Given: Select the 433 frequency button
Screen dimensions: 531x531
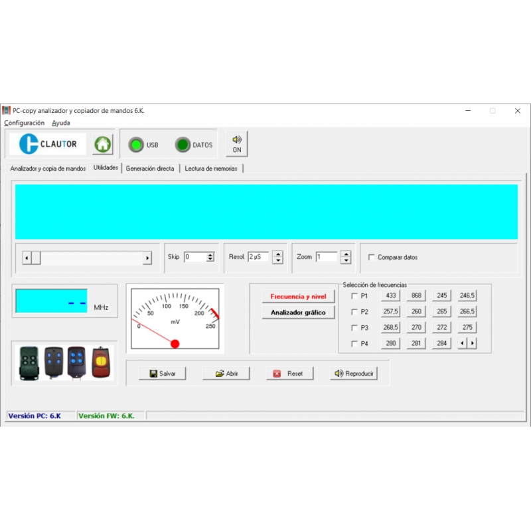Looking at the screenshot, I should [390, 295].
